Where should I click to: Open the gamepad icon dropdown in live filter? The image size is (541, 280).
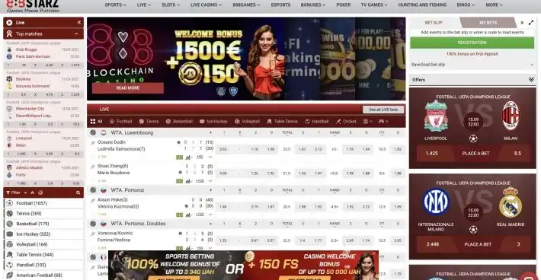[x=383, y=121]
